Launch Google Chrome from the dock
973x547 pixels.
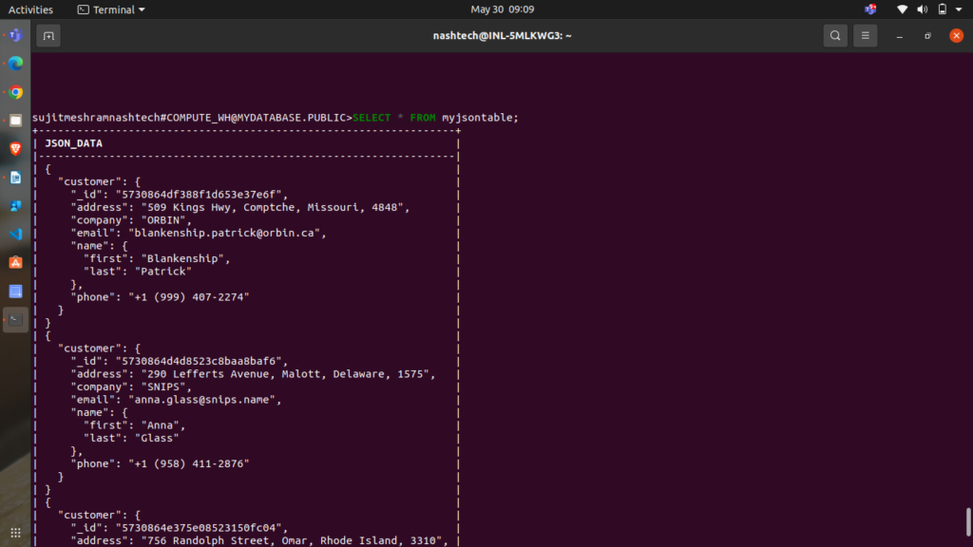pos(15,92)
